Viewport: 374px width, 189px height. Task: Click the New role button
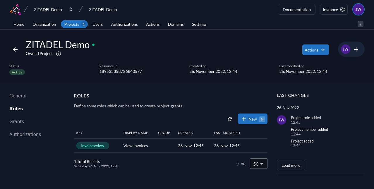(x=252, y=119)
